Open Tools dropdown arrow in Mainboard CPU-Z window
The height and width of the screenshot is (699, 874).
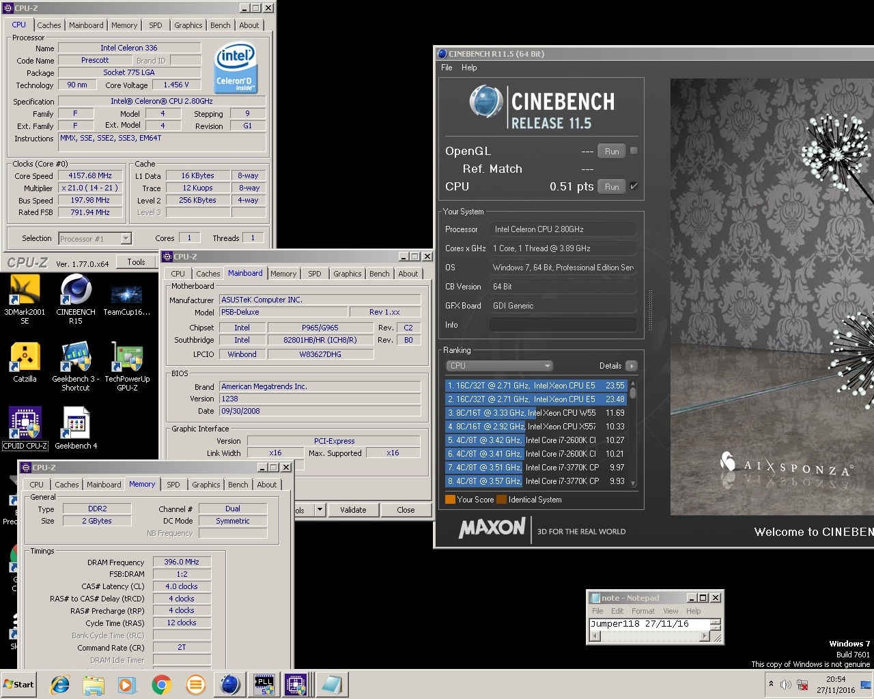[319, 510]
